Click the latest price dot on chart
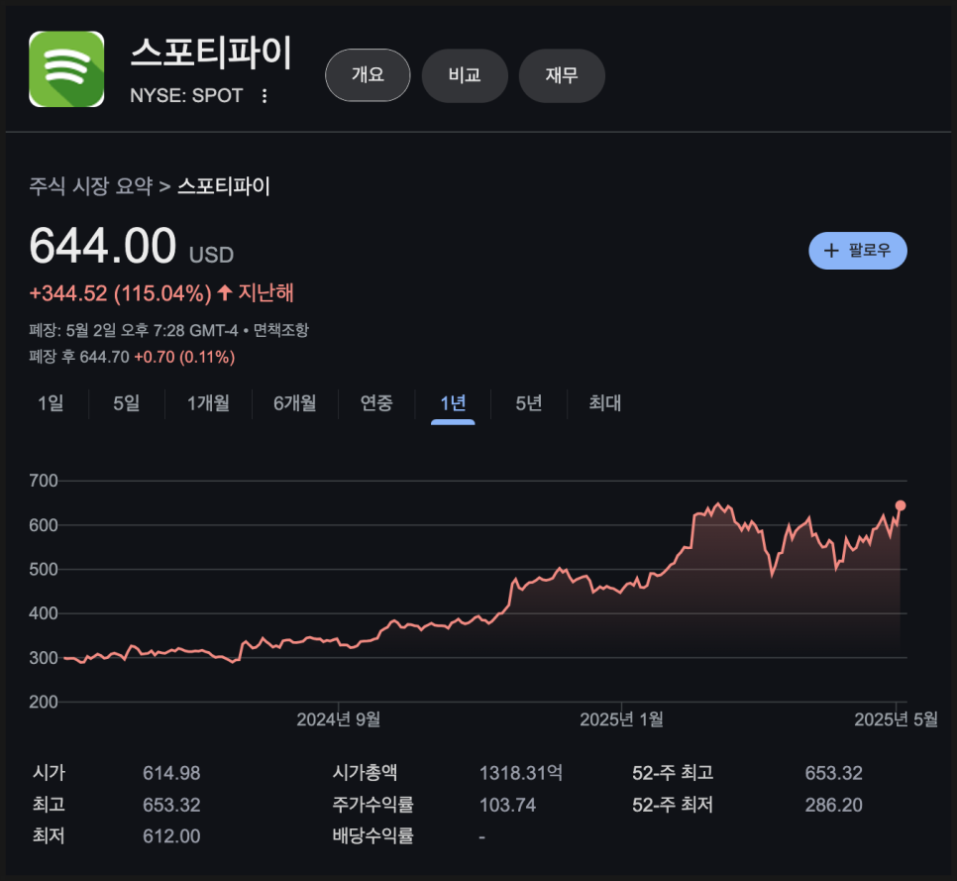This screenshot has width=957, height=881. tap(901, 505)
